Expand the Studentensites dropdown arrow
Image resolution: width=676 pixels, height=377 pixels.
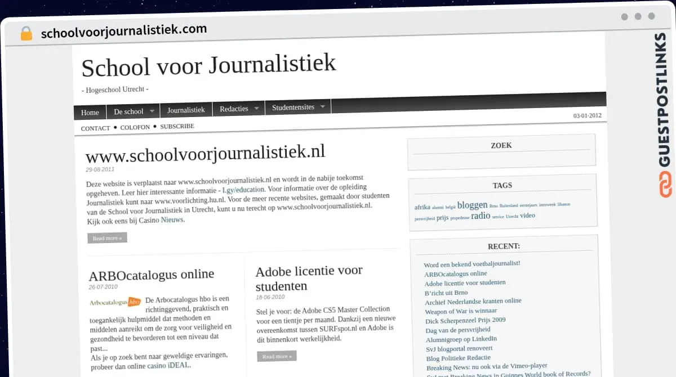323,106
